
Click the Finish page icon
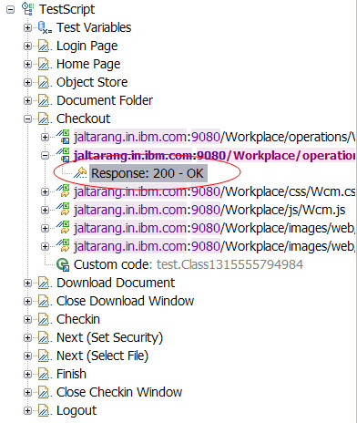point(45,374)
